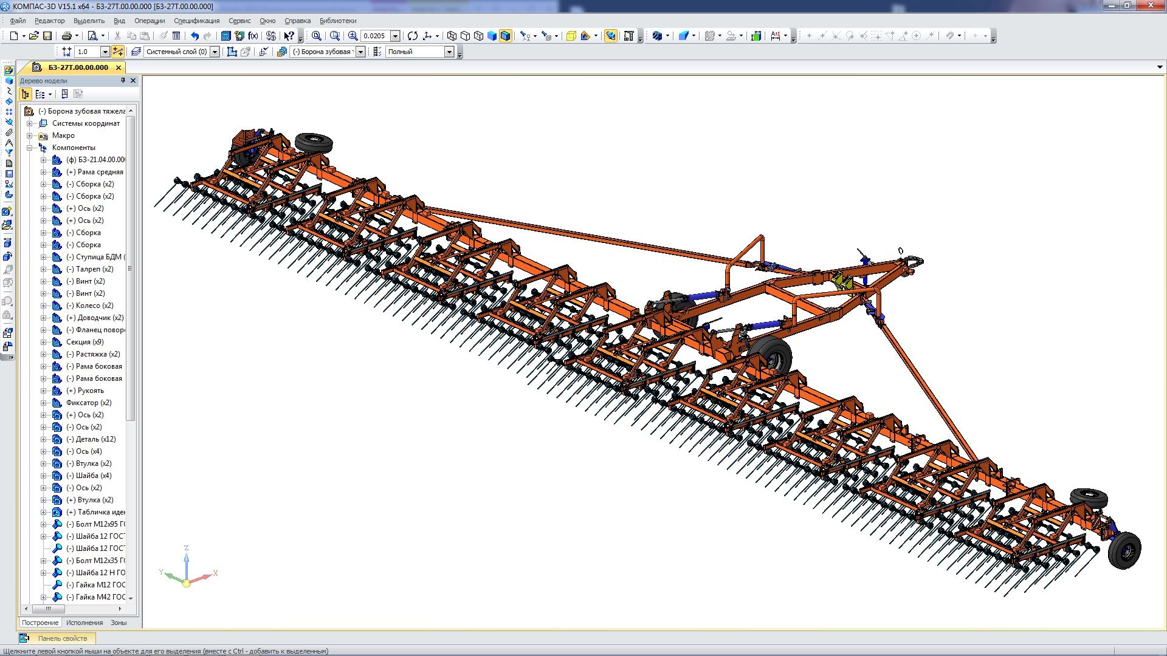Toggle the highlighted snap mode button
This screenshot has height=656, width=1167.
pyautogui.click(x=118, y=52)
